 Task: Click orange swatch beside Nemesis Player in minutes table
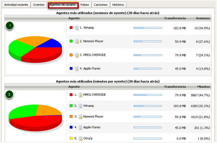coord(71,116)
